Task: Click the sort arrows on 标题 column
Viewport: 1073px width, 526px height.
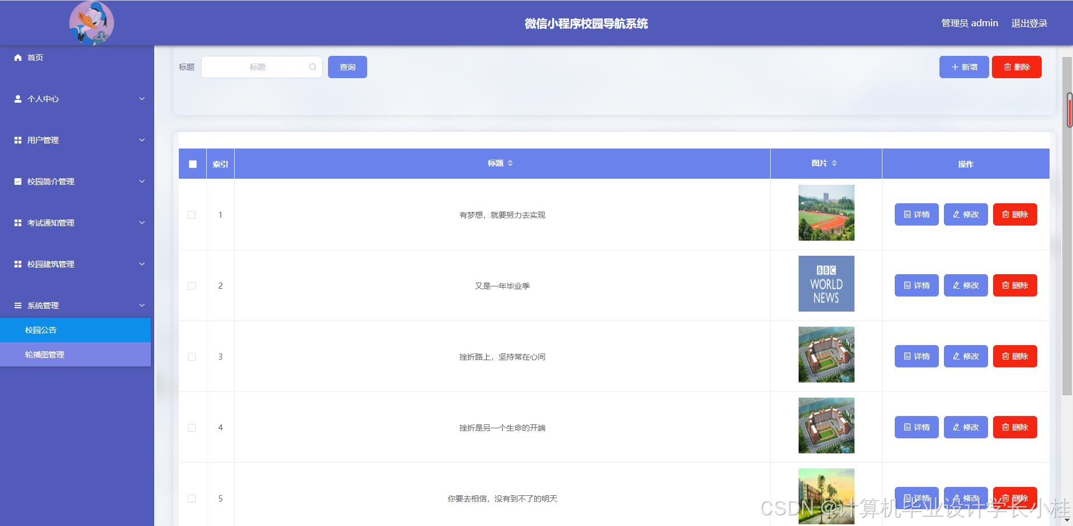Action: [510, 163]
